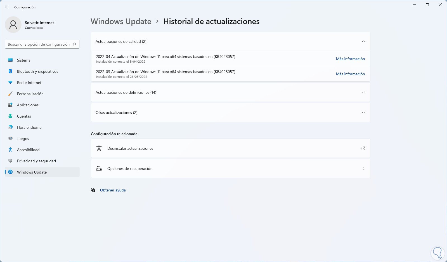Navigate to Aplicaciones

42,105
